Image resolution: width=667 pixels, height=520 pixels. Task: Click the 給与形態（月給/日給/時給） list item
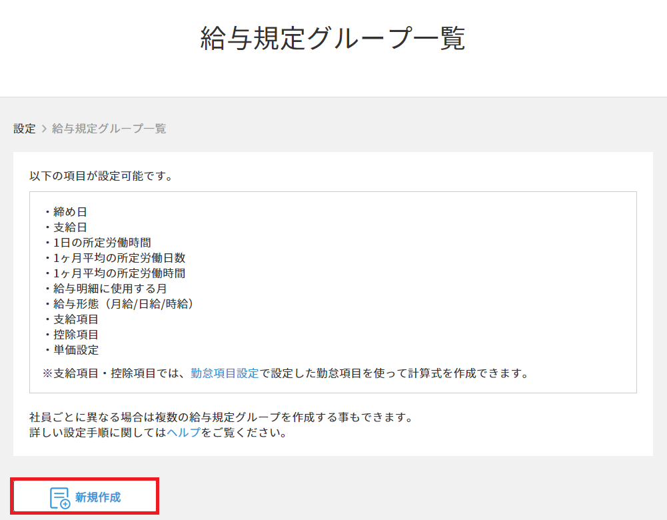123,304
